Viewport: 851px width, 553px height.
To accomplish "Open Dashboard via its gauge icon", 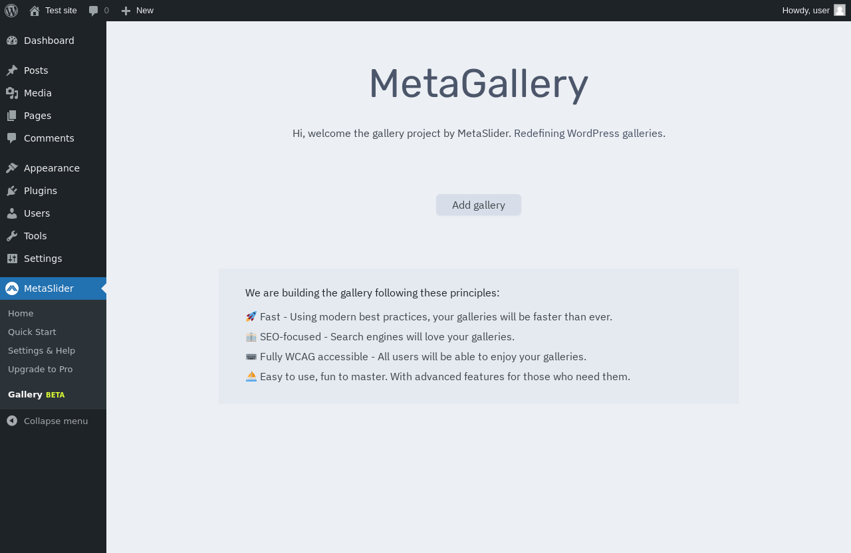I will [12, 41].
